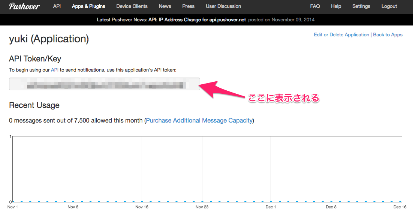
Task: Click the Nov 16 axis label
Action: pyautogui.click(x=142, y=207)
